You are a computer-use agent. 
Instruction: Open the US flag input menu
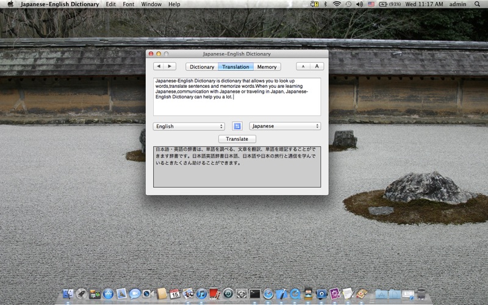click(371, 4)
